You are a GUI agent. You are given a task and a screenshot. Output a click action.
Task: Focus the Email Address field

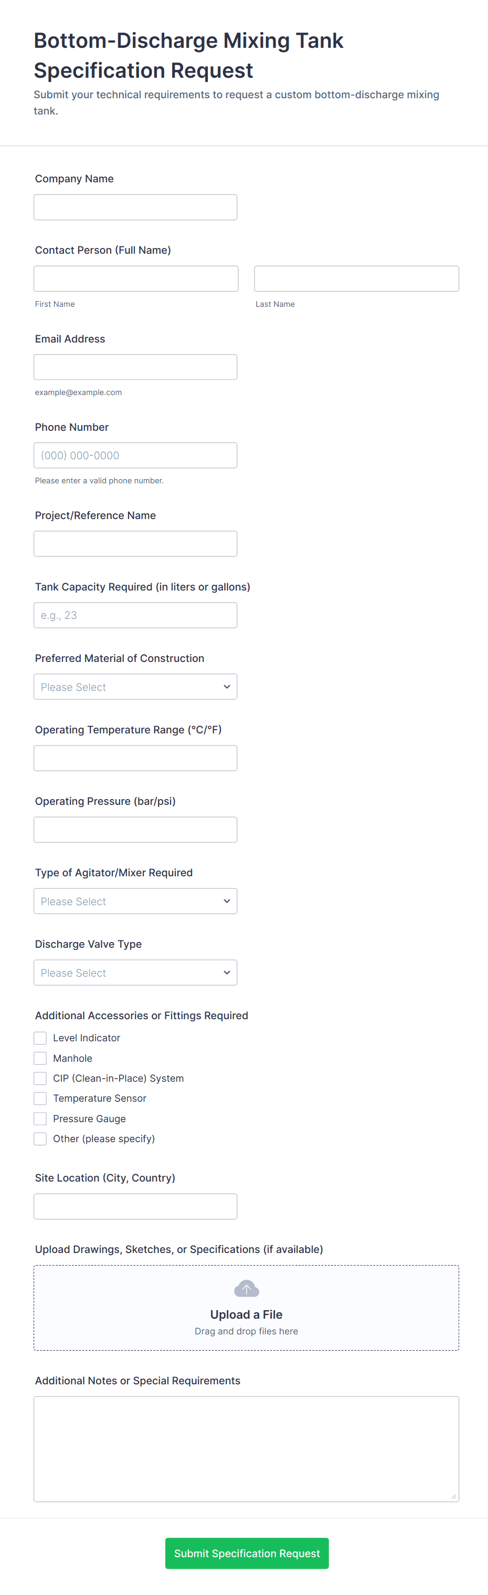pos(135,367)
